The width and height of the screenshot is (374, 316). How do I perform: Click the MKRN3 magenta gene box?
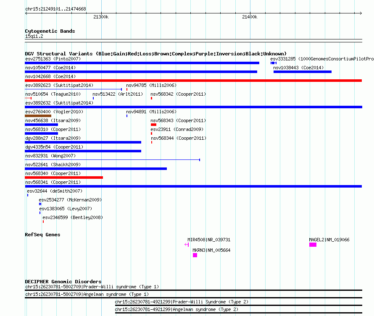tap(195, 255)
